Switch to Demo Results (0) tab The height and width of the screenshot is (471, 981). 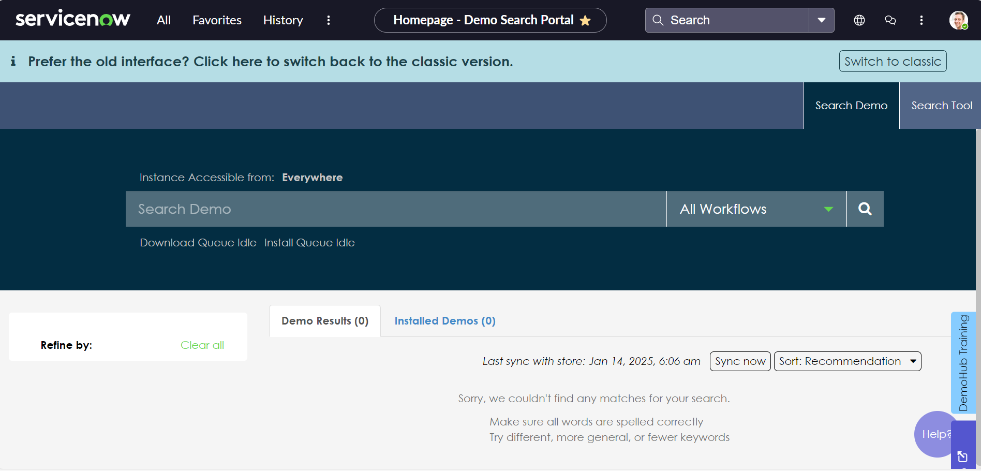point(325,321)
